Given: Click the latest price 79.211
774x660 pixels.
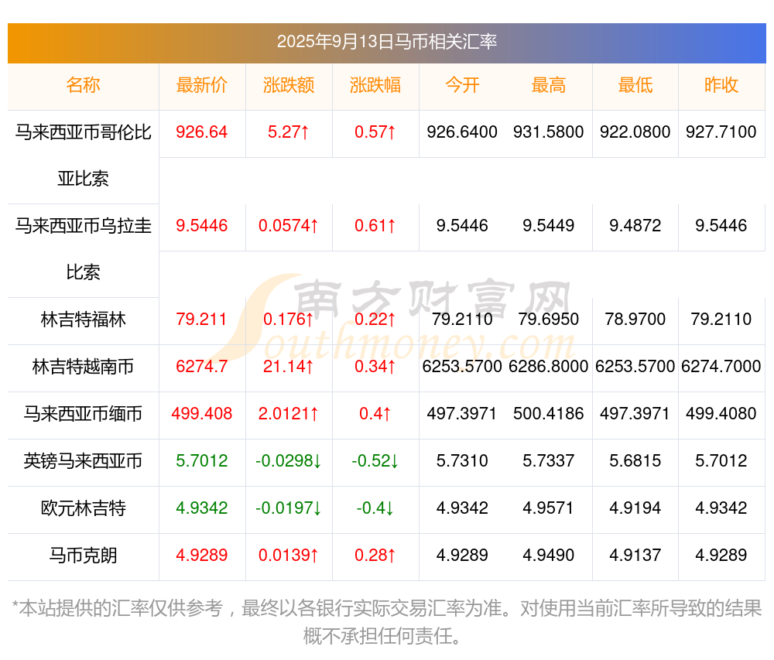Looking at the screenshot, I should click(x=202, y=320).
